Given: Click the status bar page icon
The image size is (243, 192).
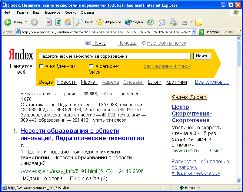Looking at the screenshot, I should pyautogui.click(x=4, y=188).
